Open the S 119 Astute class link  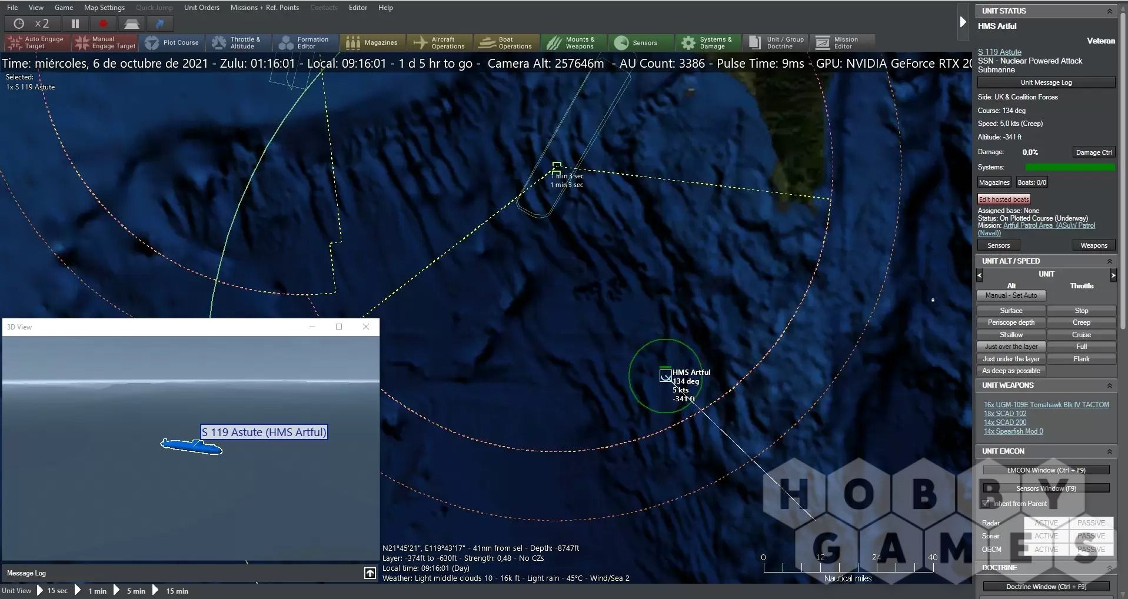click(x=999, y=52)
